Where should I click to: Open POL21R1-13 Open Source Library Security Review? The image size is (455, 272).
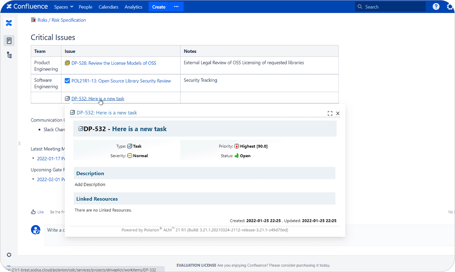pyautogui.click(x=121, y=81)
